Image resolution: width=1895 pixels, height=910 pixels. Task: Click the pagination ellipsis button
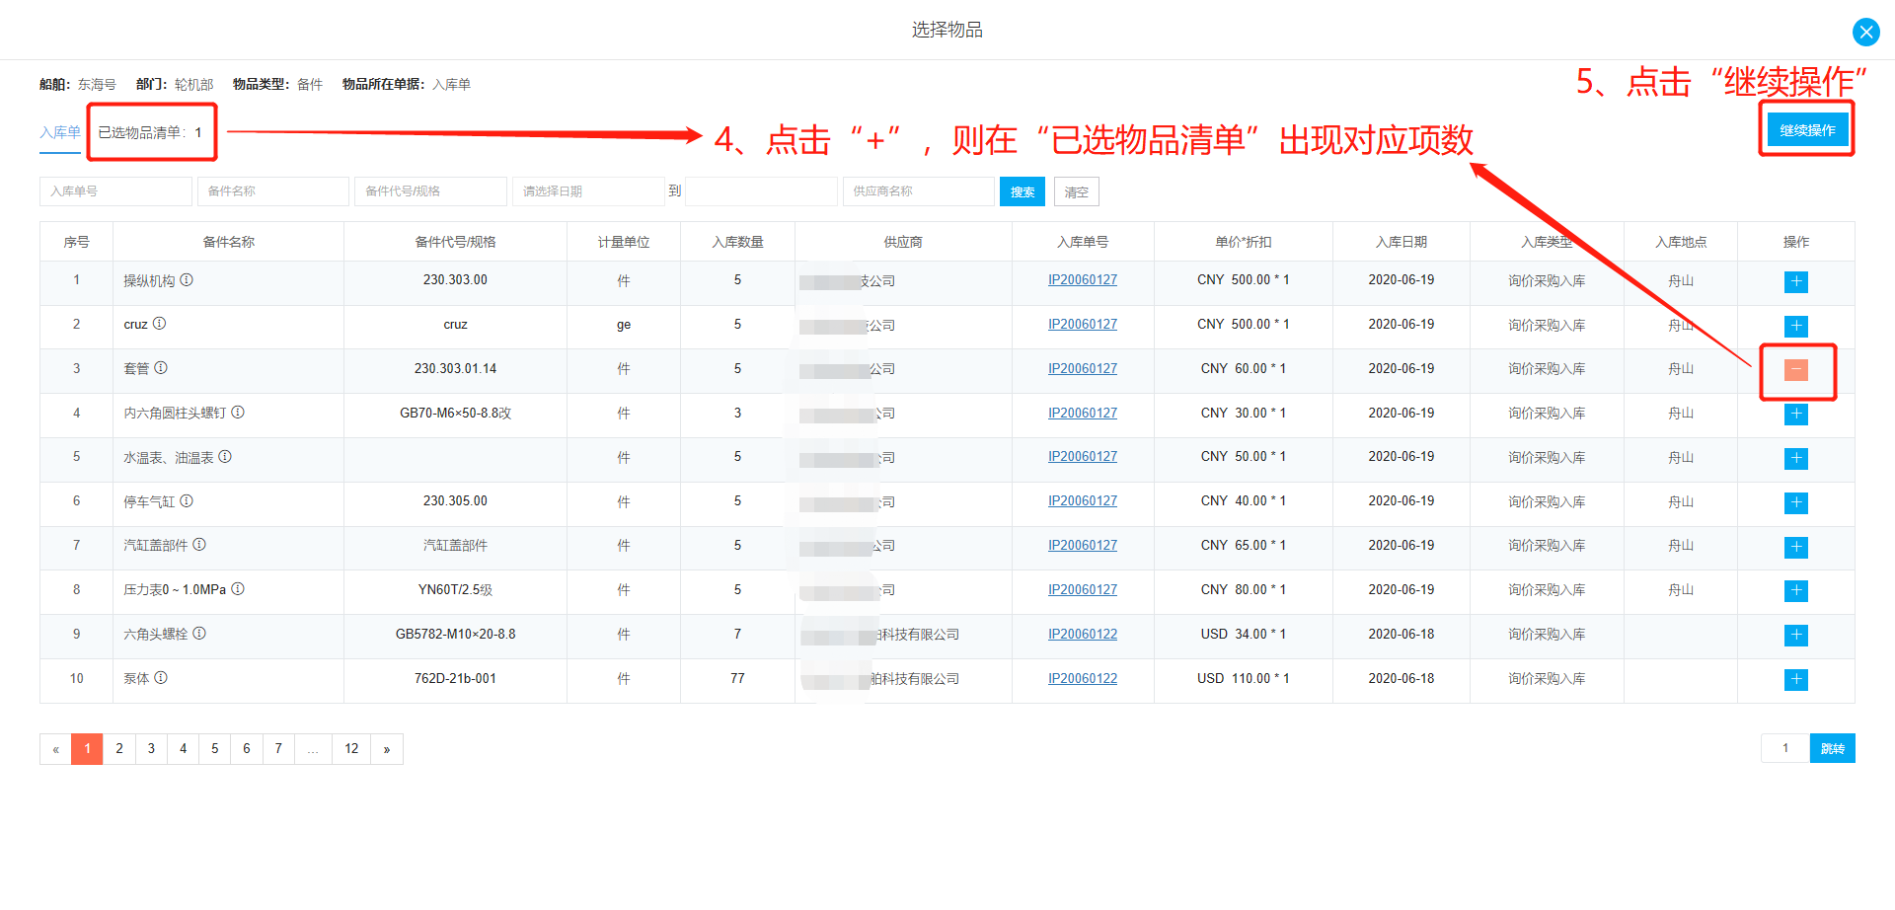[313, 749]
